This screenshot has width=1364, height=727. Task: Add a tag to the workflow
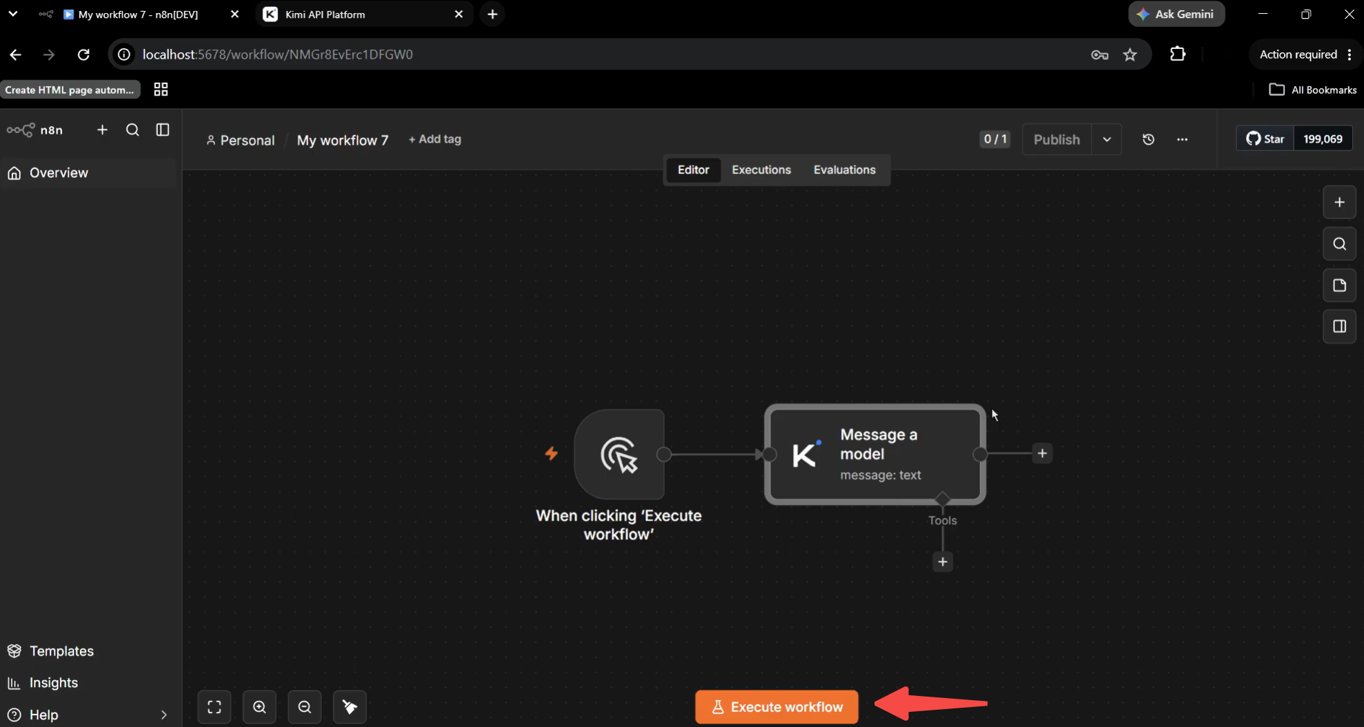coord(434,139)
